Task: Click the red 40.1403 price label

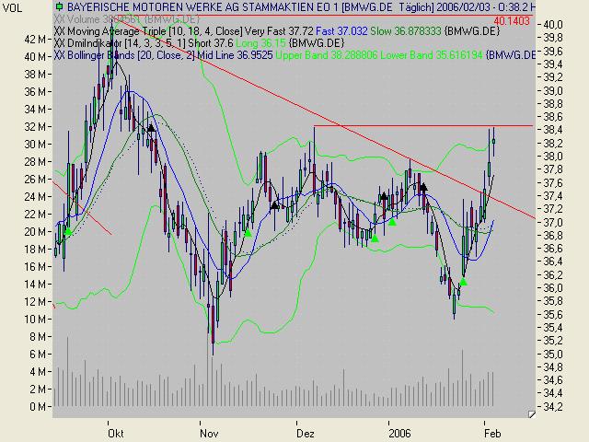Action: (513, 18)
